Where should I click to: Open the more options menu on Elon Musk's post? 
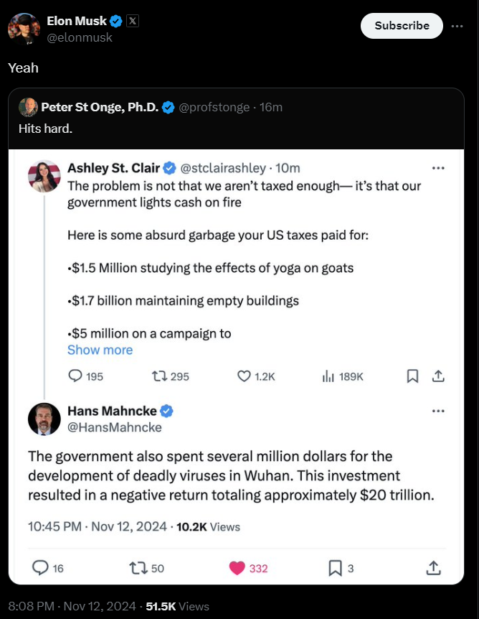pyautogui.click(x=457, y=25)
